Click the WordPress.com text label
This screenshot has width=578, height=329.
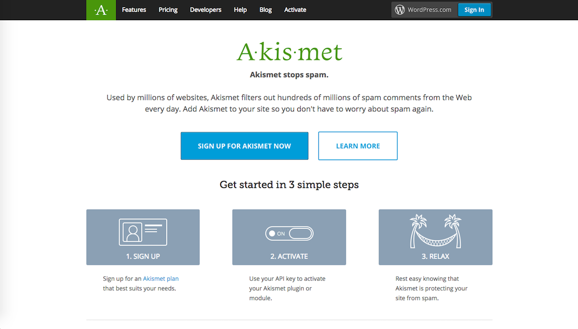[430, 10]
